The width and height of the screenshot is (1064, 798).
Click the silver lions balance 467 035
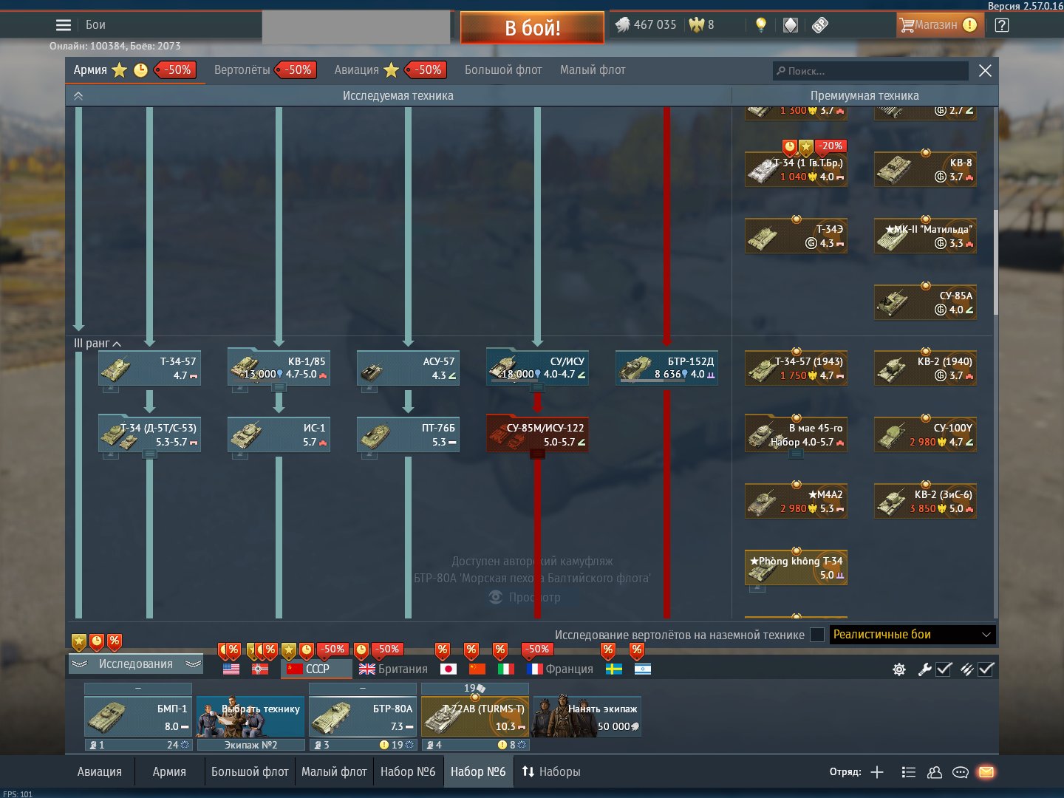646,25
